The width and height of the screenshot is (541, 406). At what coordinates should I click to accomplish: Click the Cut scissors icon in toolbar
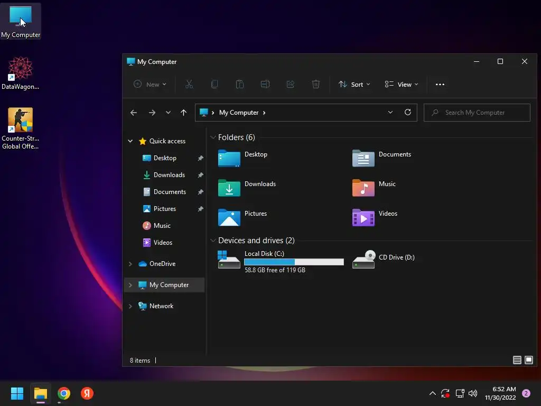tap(189, 84)
